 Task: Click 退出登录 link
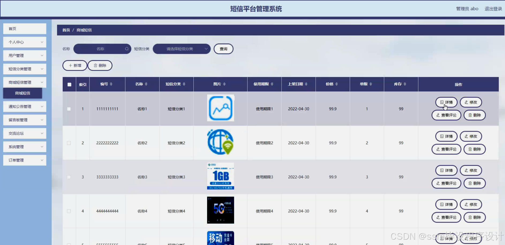(493, 9)
